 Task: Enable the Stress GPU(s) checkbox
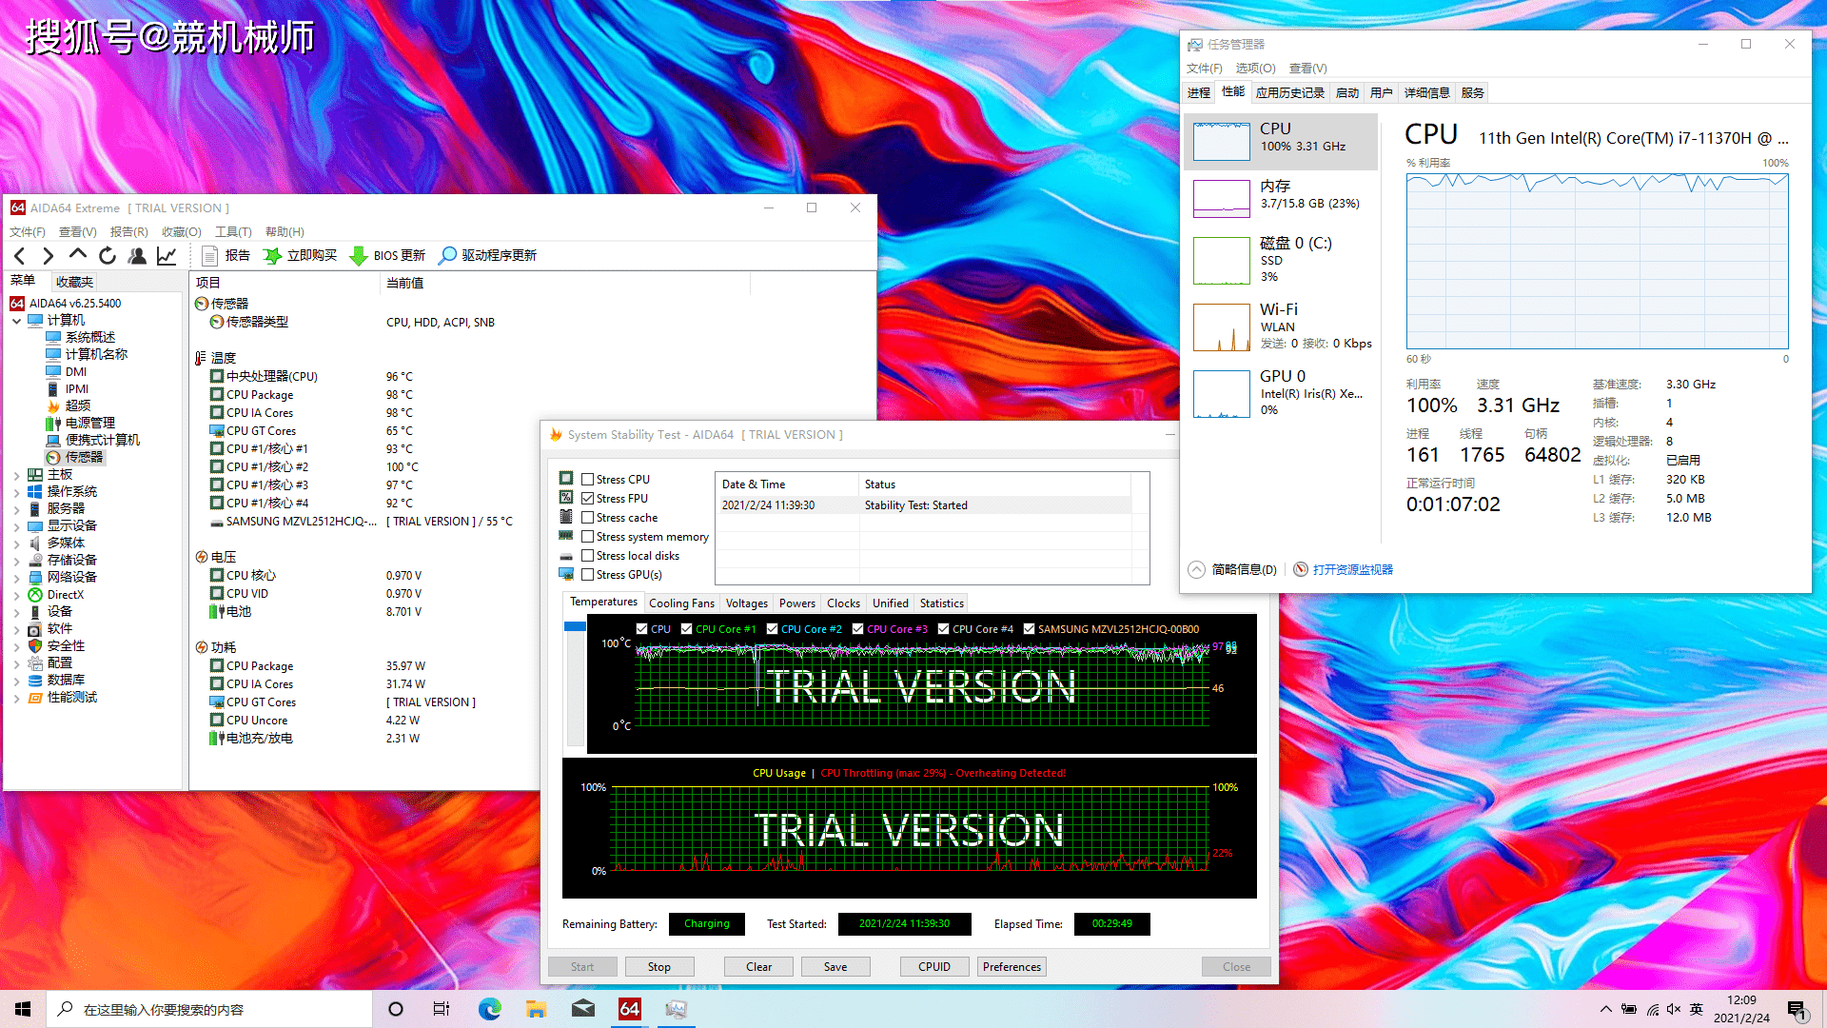point(588,575)
